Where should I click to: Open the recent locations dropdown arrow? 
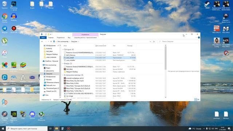click(48, 41)
